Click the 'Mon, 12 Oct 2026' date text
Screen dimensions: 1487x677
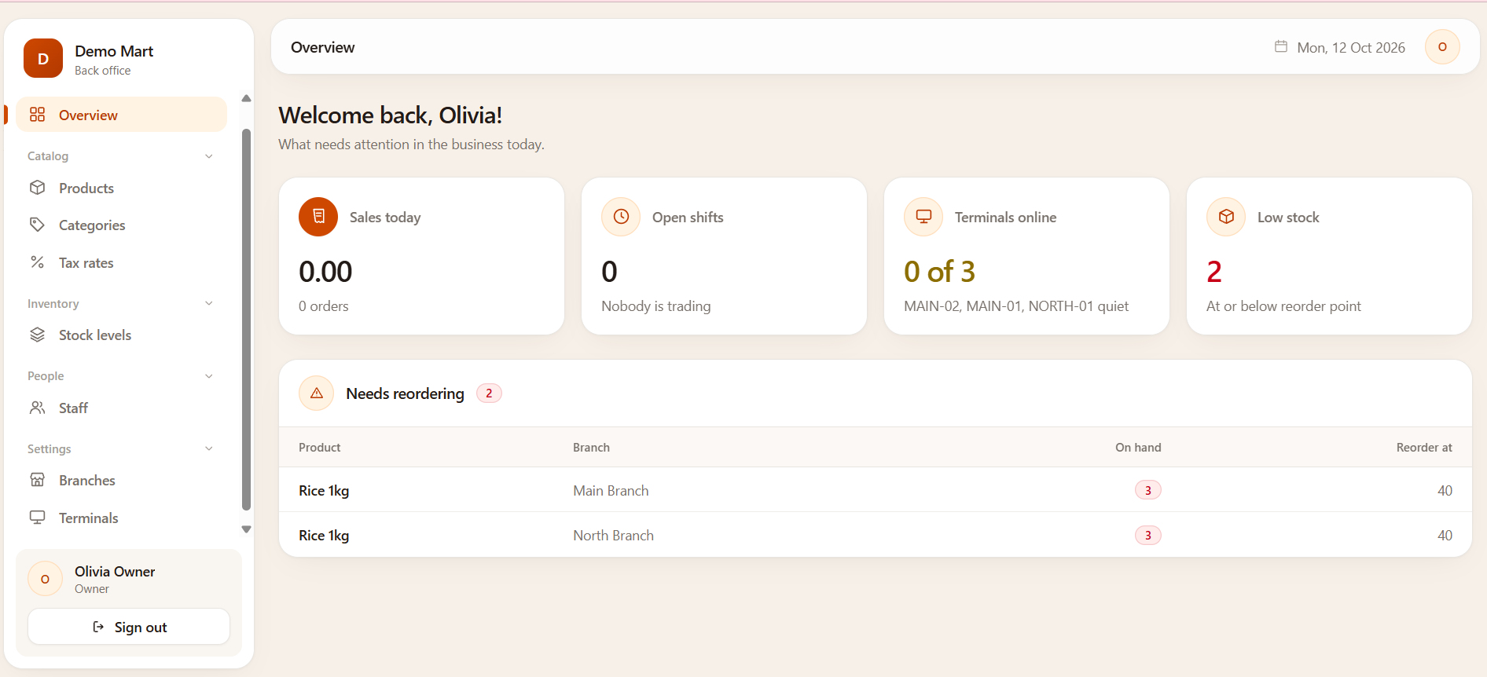pos(1351,47)
